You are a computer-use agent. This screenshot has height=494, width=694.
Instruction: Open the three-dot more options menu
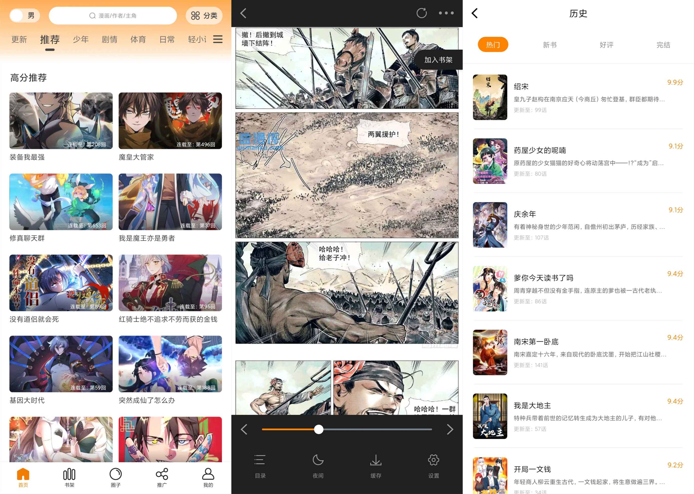446,13
